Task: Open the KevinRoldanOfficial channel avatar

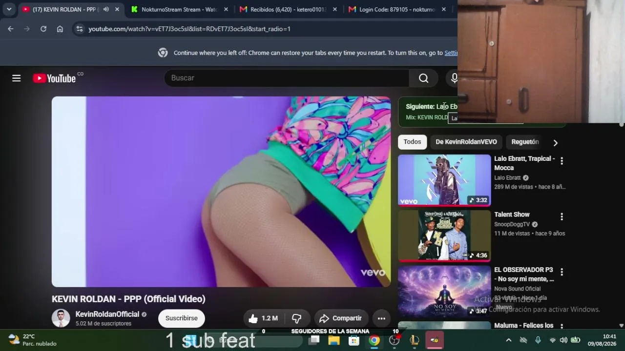Action: tap(61, 318)
